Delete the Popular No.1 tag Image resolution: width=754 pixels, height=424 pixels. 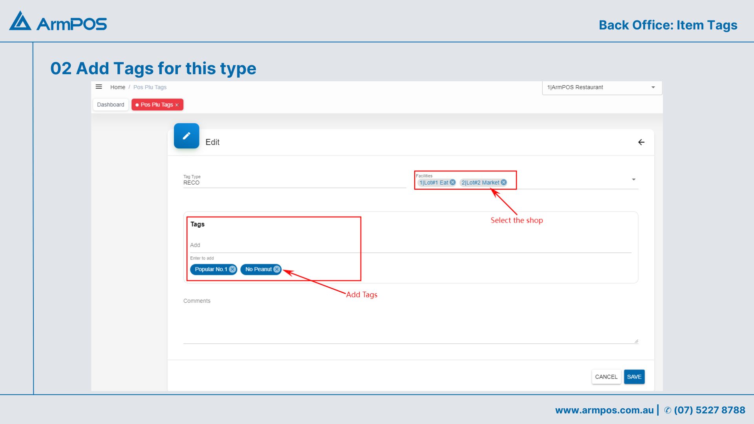tap(232, 269)
